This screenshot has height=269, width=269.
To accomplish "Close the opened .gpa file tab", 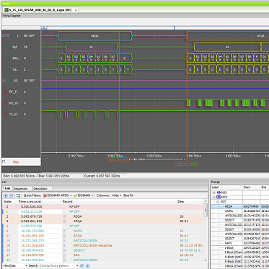I will [x=76, y=10].
